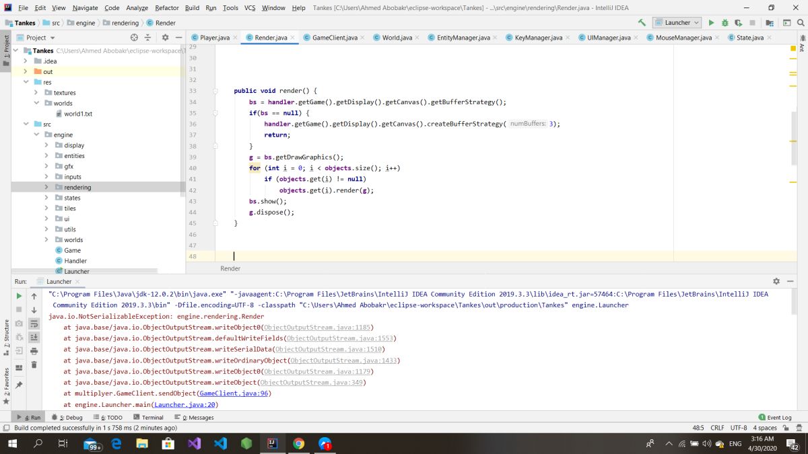Open the Project view dropdown
The width and height of the screenshot is (808, 454).
pyautogui.click(x=37, y=38)
